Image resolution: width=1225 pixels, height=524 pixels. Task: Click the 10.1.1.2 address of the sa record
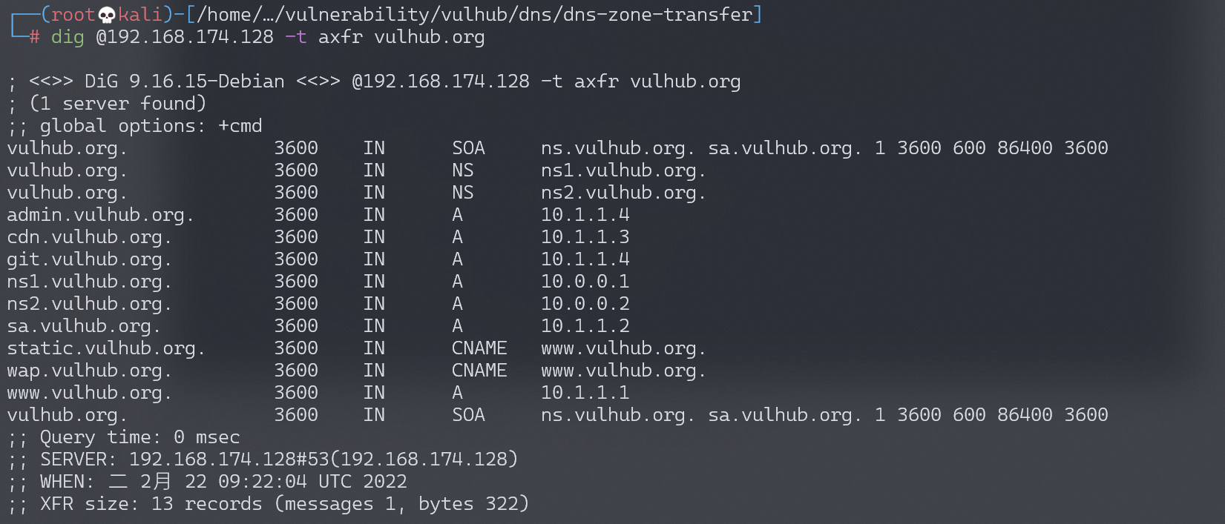pos(585,326)
